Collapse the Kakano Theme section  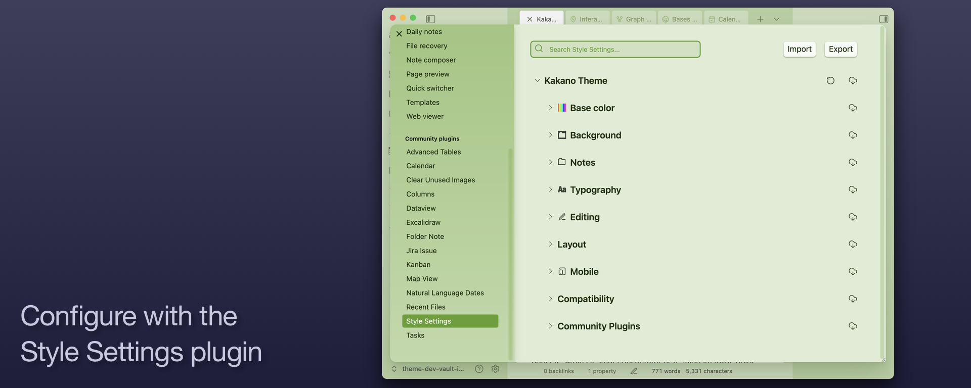tap(537, 81)
